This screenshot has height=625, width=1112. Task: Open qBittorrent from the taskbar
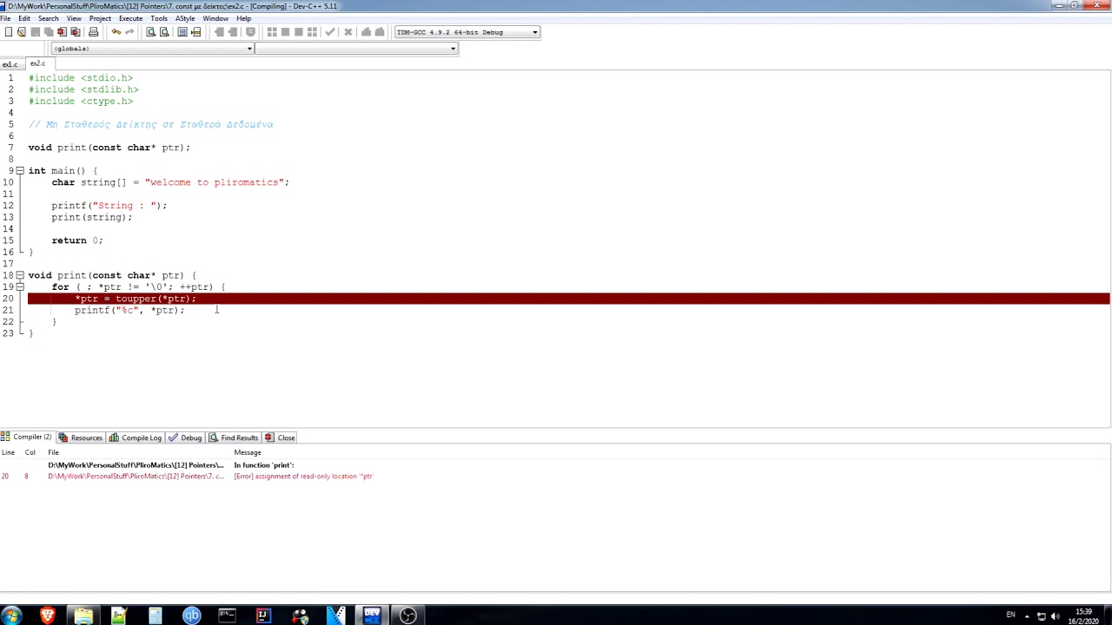191,615
